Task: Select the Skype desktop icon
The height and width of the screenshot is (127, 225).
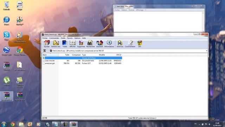Action: (6, 36)
